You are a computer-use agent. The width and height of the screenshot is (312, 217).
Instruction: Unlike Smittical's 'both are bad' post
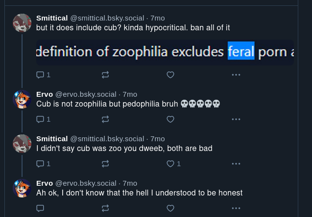(x=170, y=164)
